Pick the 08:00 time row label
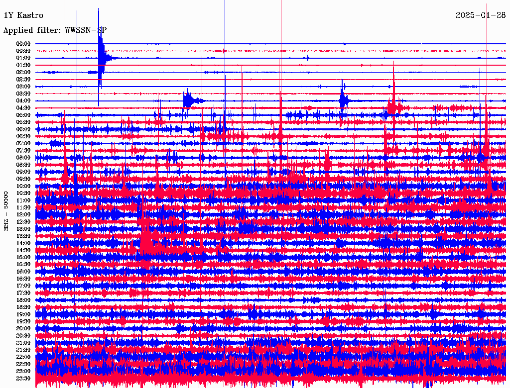 coord(23,158)
